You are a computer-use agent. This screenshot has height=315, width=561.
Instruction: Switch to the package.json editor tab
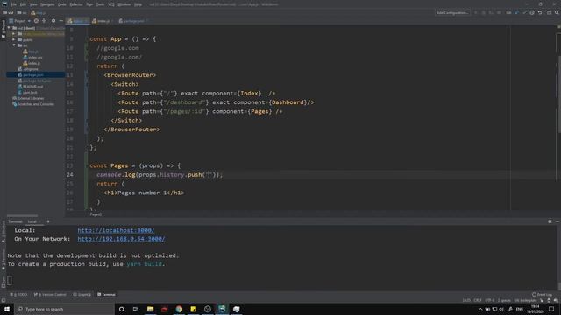click(132, 21)
